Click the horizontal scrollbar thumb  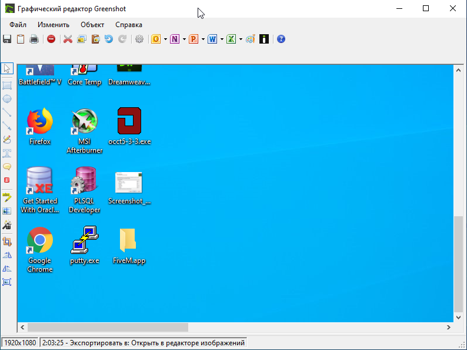click(x=108, y=328)
